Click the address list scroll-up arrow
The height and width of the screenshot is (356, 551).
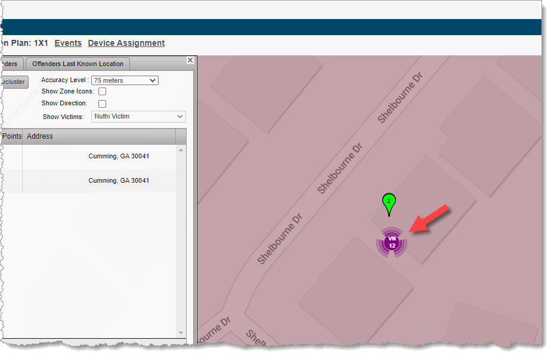click(x=181, y=149)
